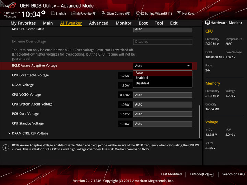
Task: Select the CPU Core/Cache Voltage label
Action: point(31,75)
